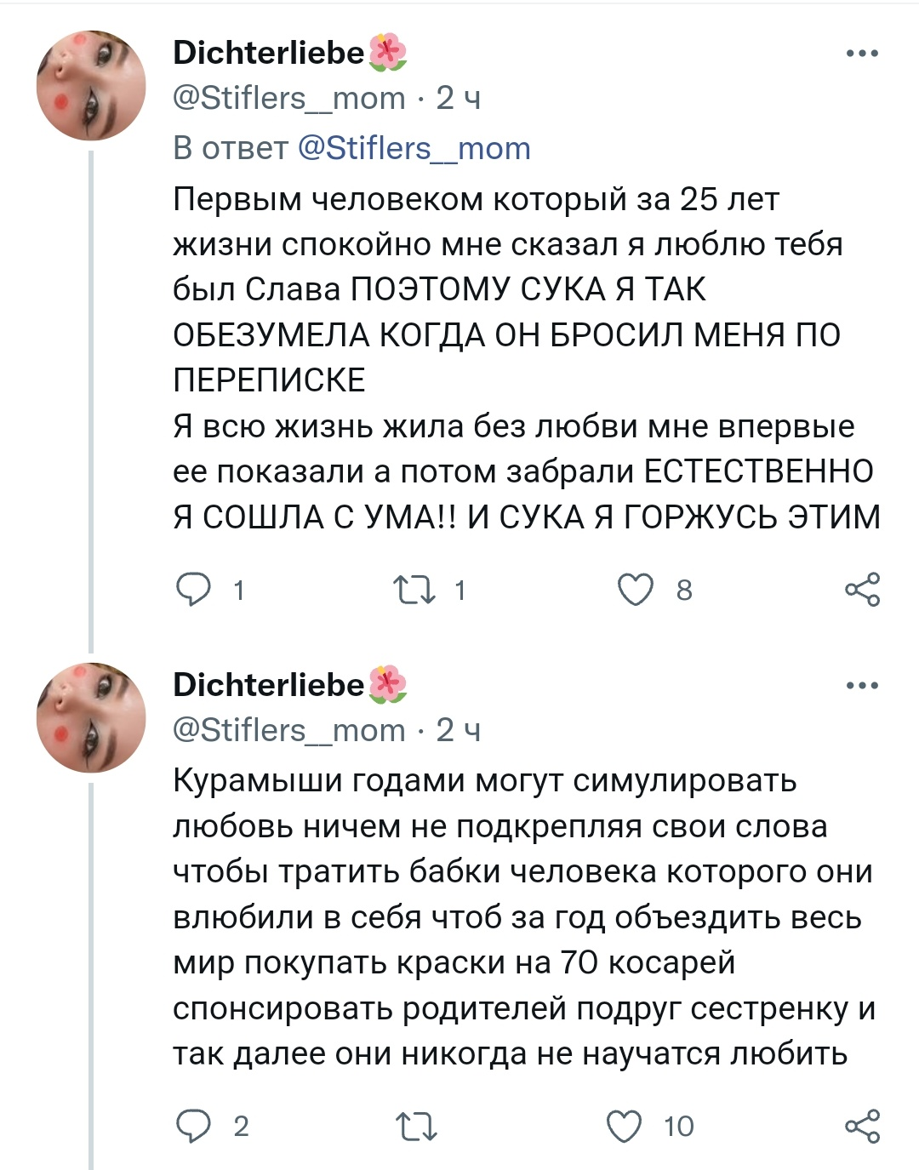Open the second tweet's profile avatar
The image size is (919, 1170).
click(91, 718)
